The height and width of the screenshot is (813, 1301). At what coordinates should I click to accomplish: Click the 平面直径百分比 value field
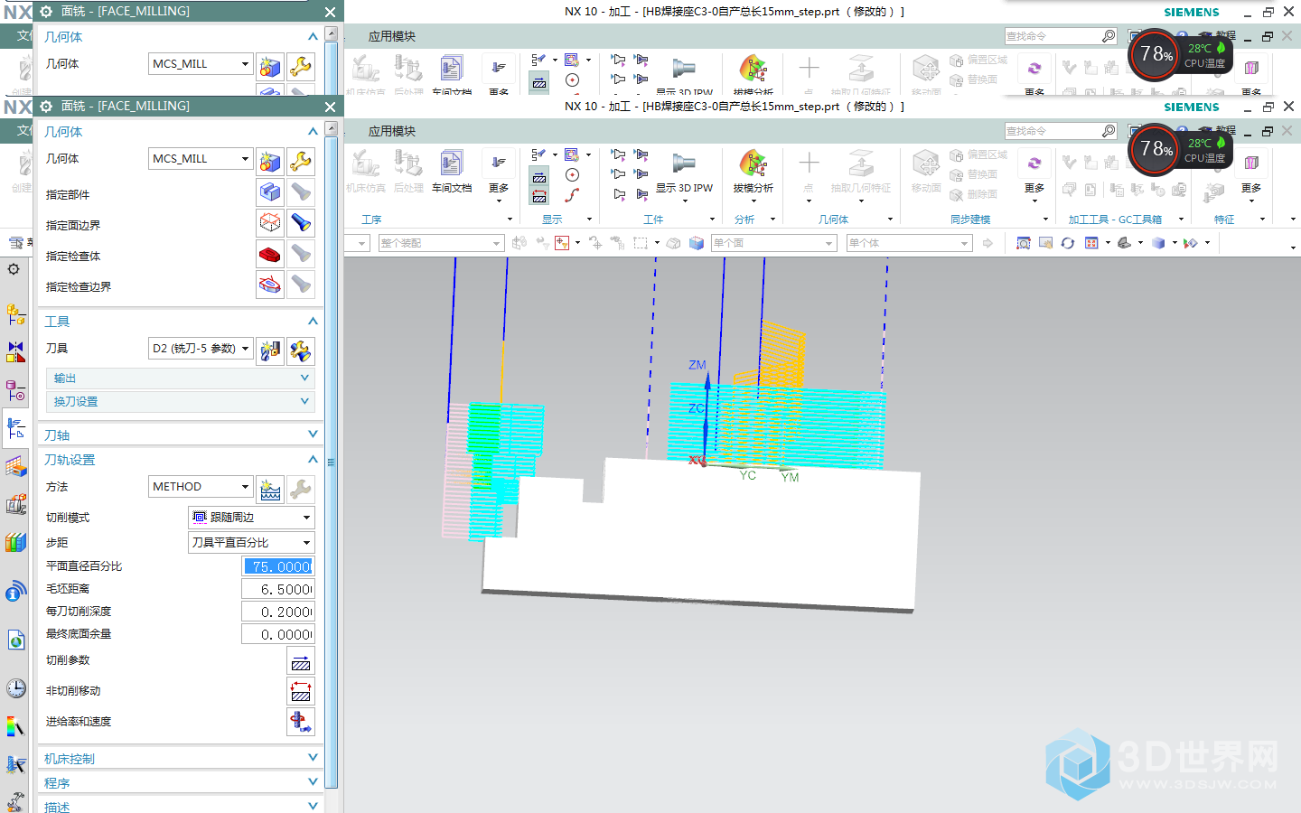click(x=278, y=566)
